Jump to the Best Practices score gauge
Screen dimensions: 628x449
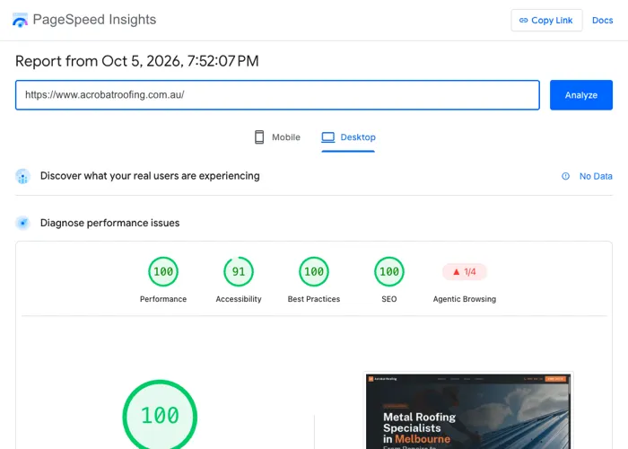pos(314,271)
